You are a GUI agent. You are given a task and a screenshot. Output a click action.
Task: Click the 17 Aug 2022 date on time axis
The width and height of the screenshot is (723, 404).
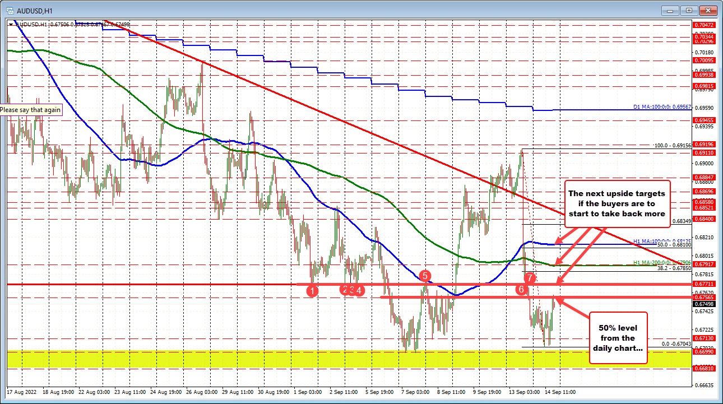click(21, 392)
